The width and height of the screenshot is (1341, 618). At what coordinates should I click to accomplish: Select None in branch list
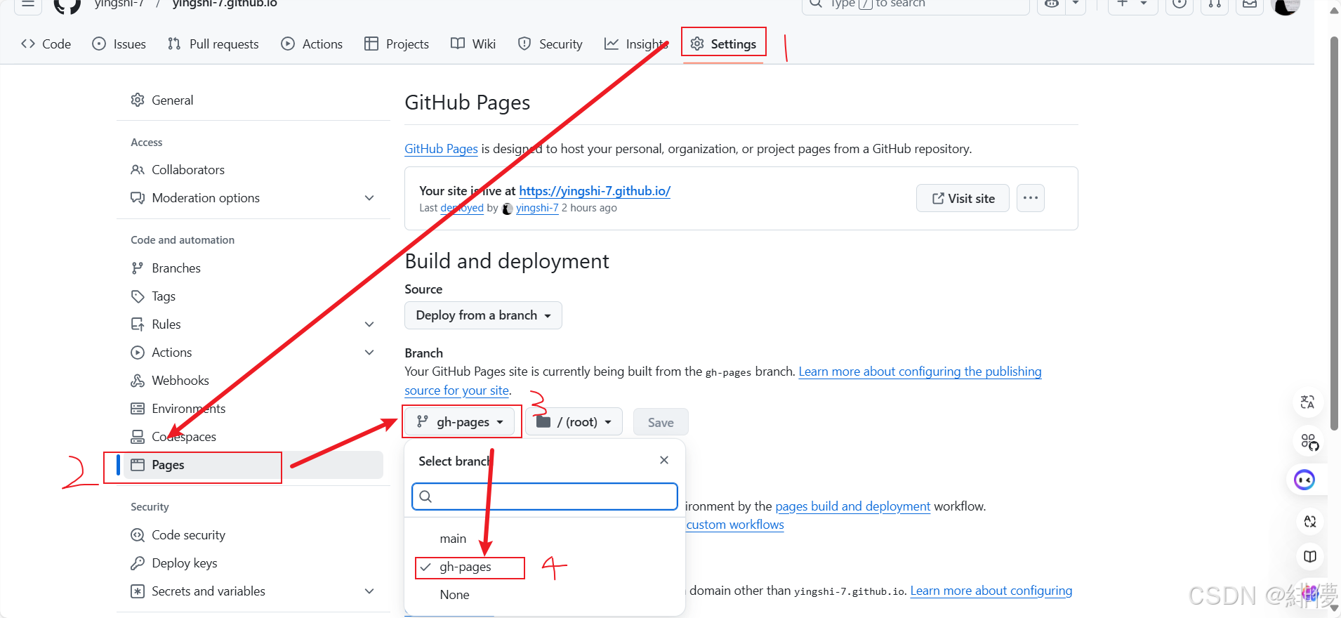pyautogui.click(x=454, y=595)
